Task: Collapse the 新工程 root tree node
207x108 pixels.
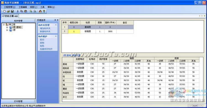Action: 4,24
